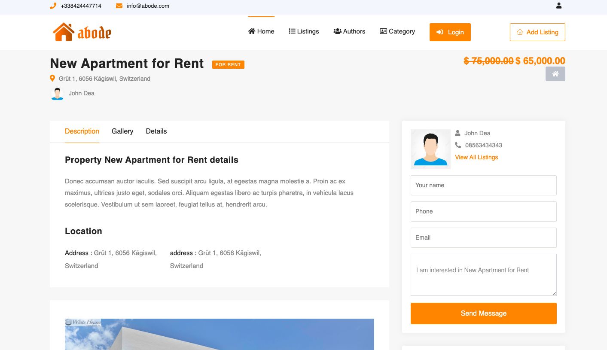Click the Property New Apartment for Rent details heading
Viewport: 607px width, 350px height.
point(152,160)
